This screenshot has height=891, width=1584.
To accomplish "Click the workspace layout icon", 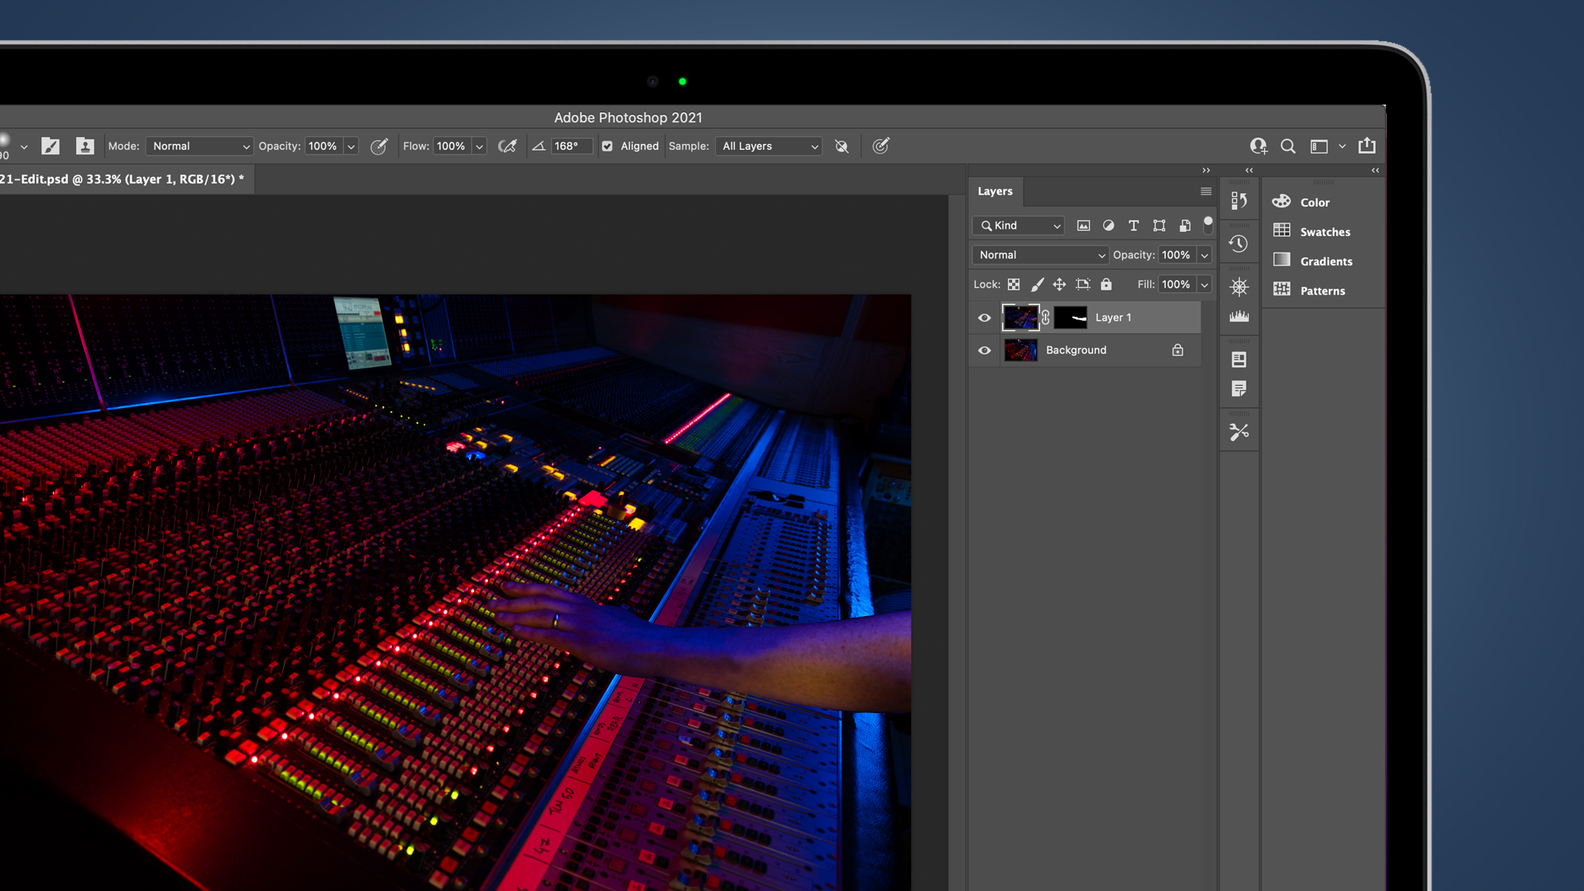I will tap(1319, 146).
